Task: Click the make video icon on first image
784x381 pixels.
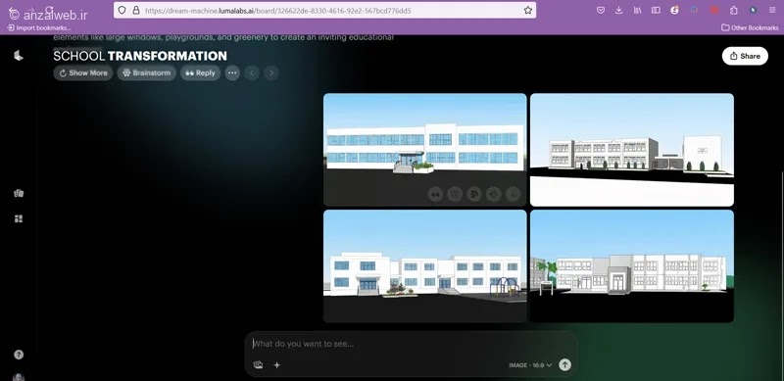Action: [474, 194]
